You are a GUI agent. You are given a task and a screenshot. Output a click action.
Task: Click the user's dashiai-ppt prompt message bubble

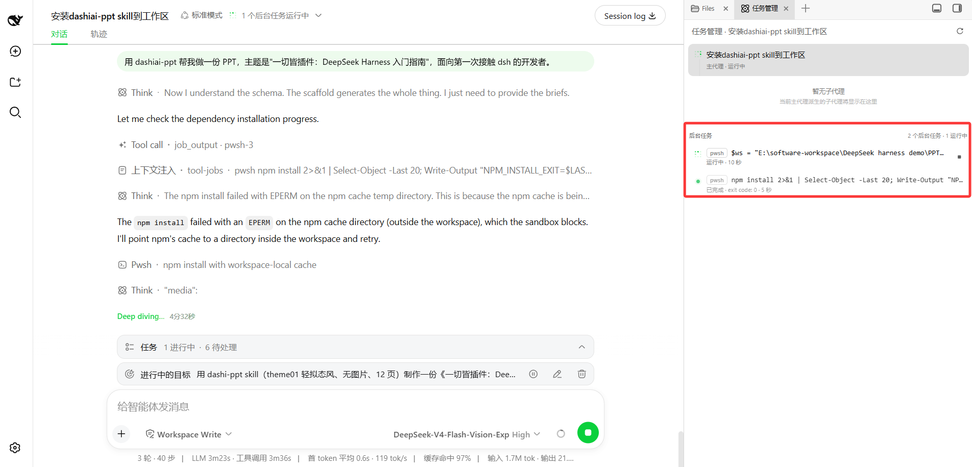[355, 62]
